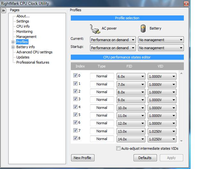Open the Battery info page
The image size is (205, 169).
pos(26,47)
